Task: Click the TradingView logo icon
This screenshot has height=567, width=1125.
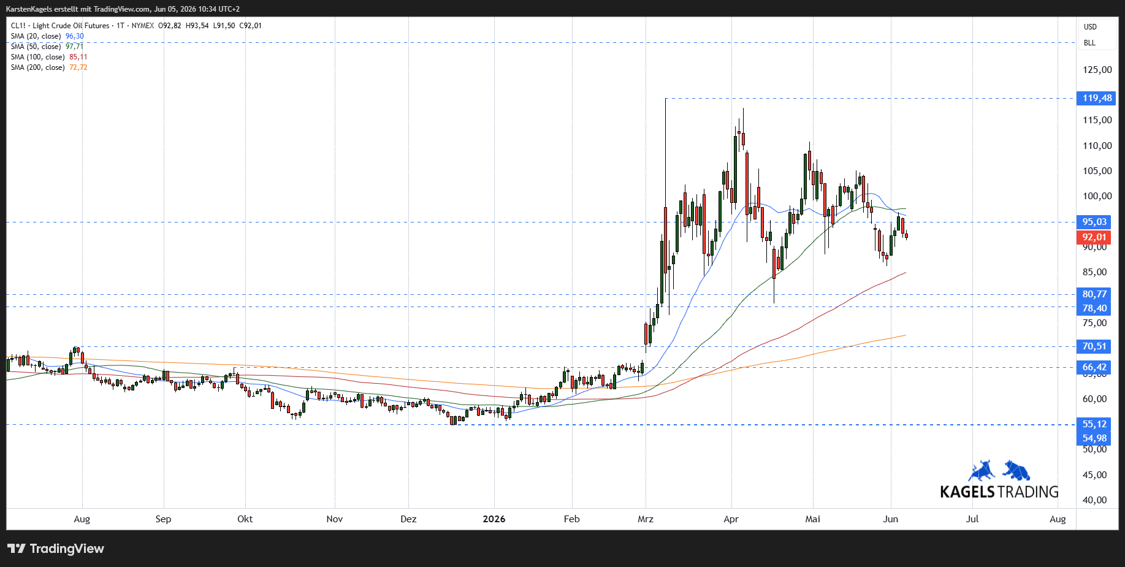Action: click(17, 549)
